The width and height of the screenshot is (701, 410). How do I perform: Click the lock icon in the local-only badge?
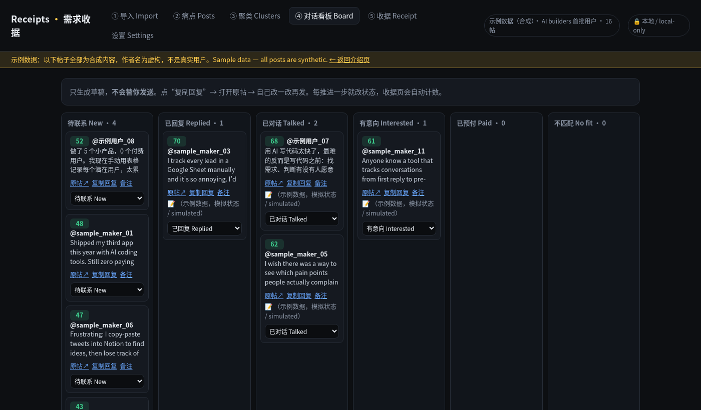click(x=636, y=21)
